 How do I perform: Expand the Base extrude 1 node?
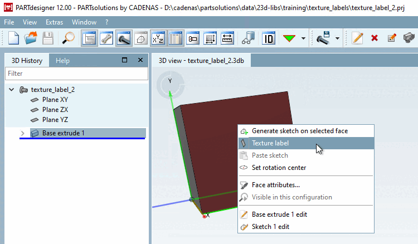pos(23,133)
